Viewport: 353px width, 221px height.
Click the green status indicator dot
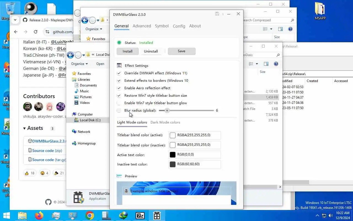(119, 43)
